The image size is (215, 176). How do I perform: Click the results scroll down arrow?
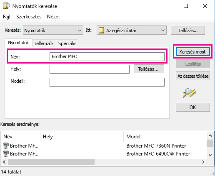tap(210, 155)
